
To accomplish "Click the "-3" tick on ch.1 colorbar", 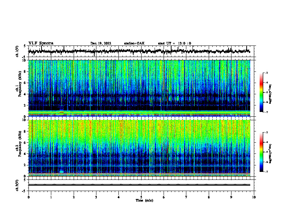I will pyautogui.click(x=266, y=73).
